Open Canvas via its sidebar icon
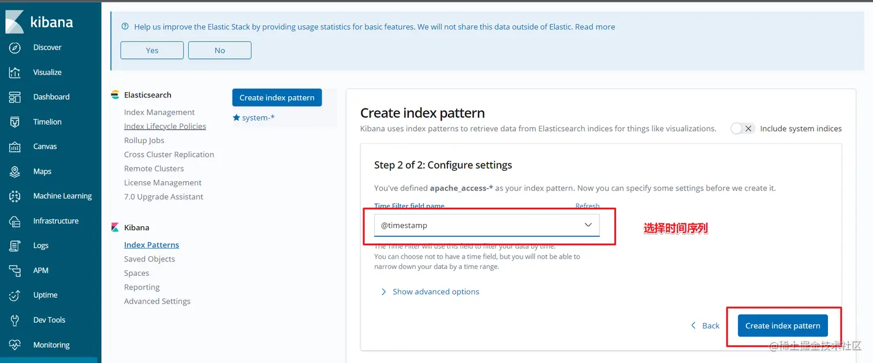 15,147
